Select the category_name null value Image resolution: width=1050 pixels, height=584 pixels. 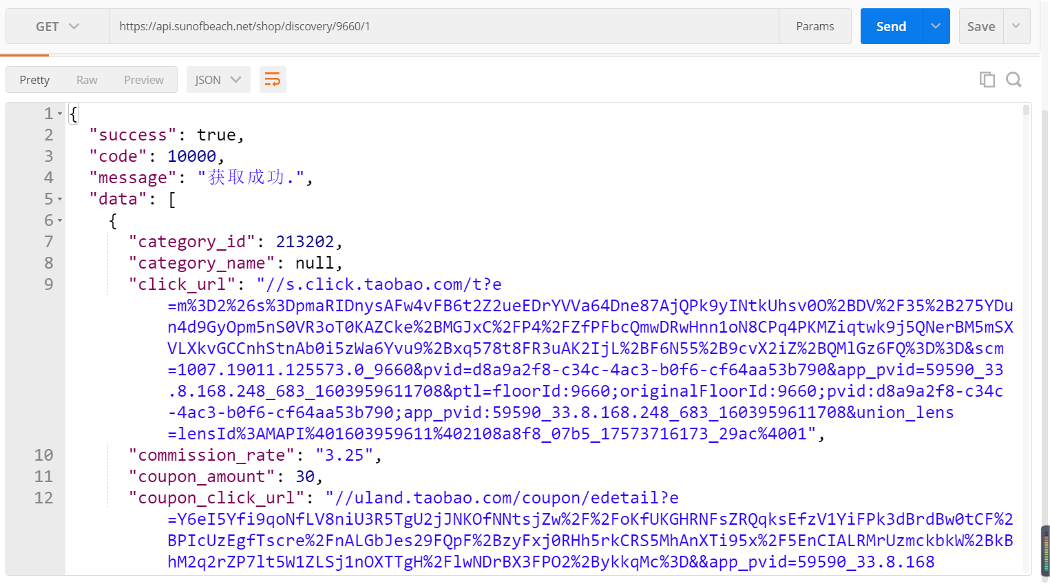(x=315, y=263)
